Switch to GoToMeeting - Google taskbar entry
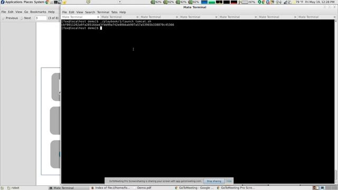This screenshot has height=190, width=338. click(x=195, y=188)
